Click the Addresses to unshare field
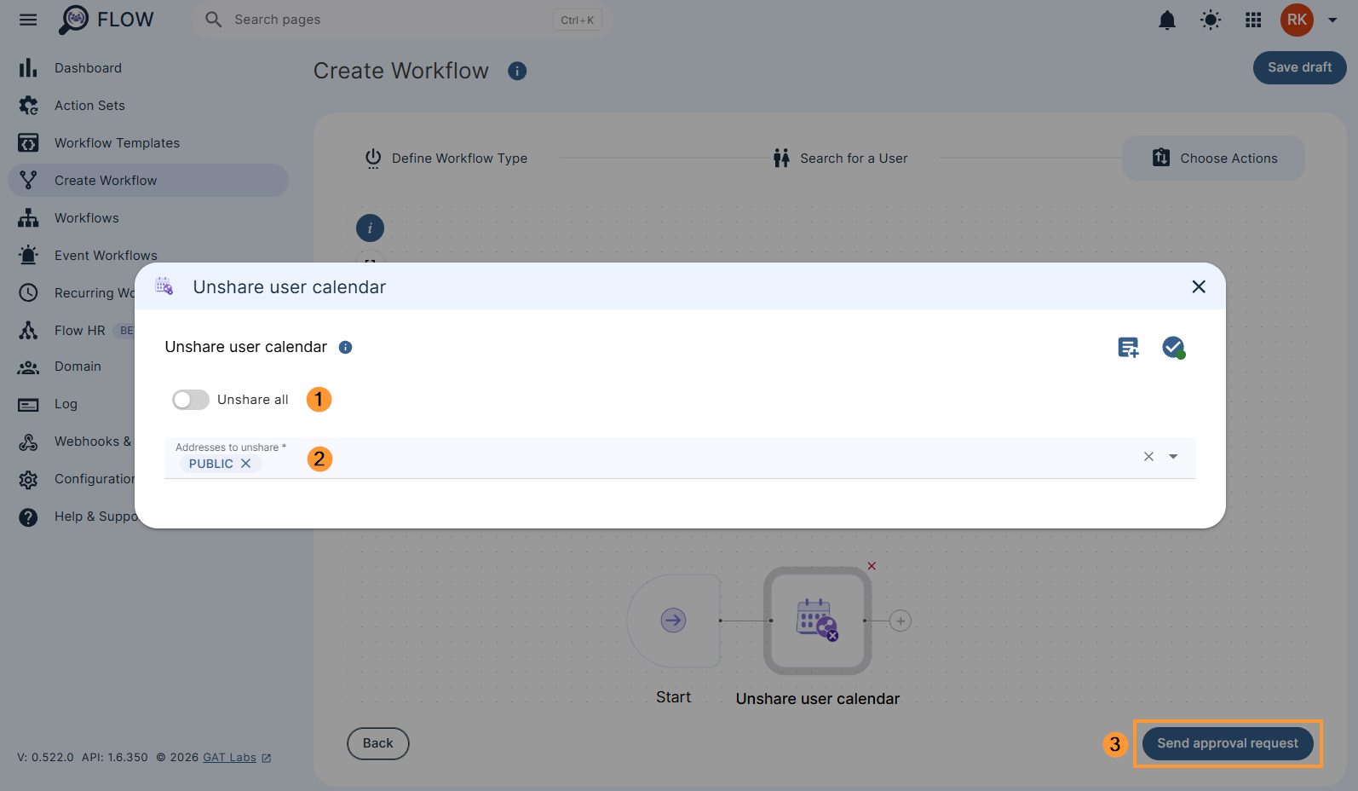Viewport: 1358px width, 791px height. tap(680, 458)
